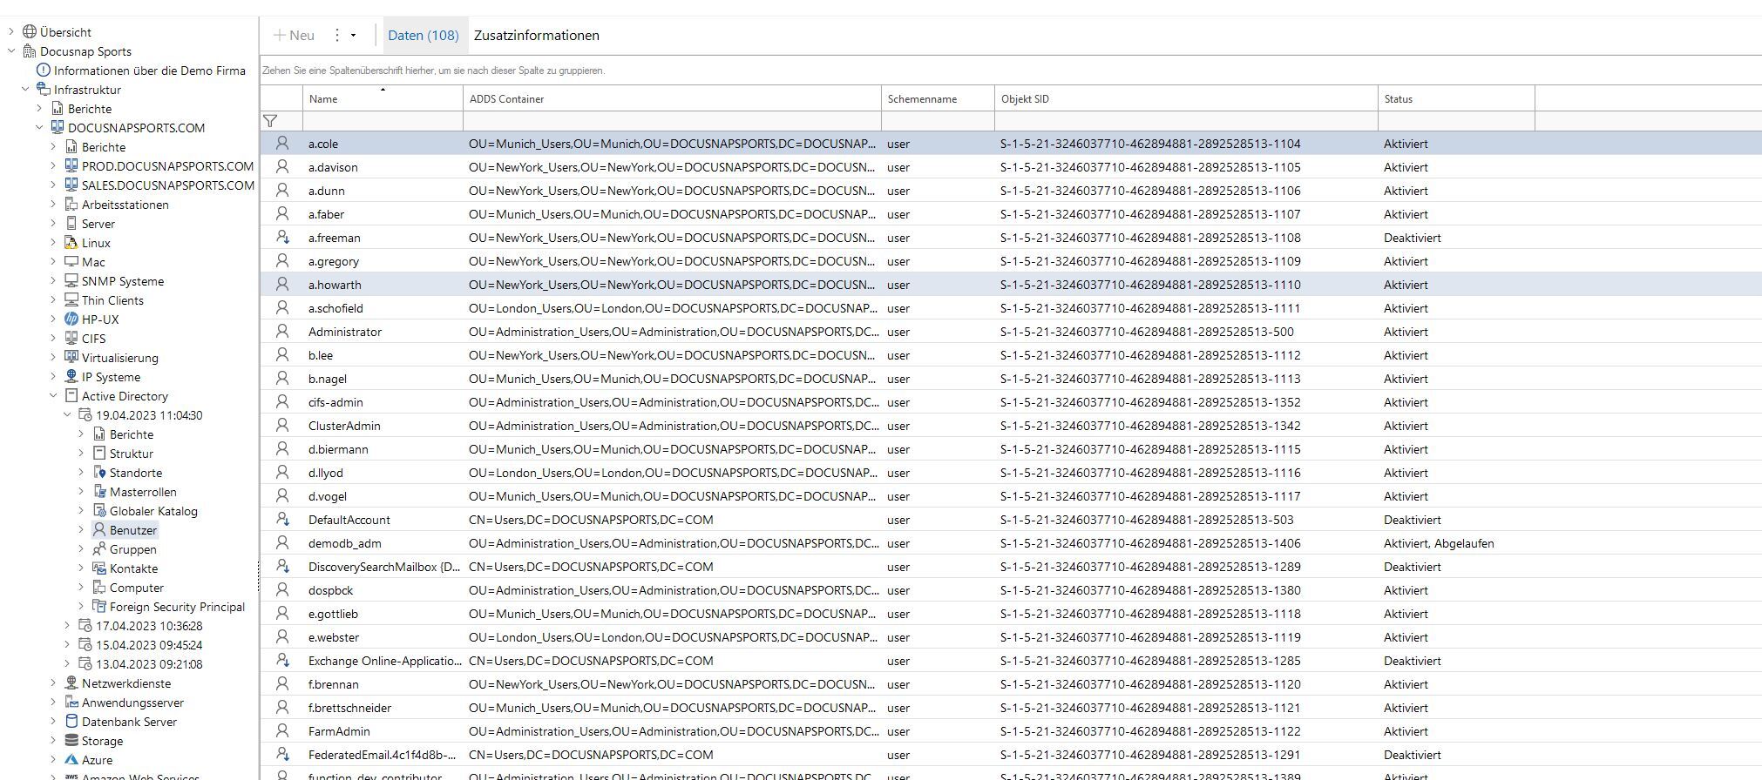Image resolution: width=1762 pixels, height=780 pixels.
Task: Click the Linux penguin icon
Action: (x=71, y=243)
